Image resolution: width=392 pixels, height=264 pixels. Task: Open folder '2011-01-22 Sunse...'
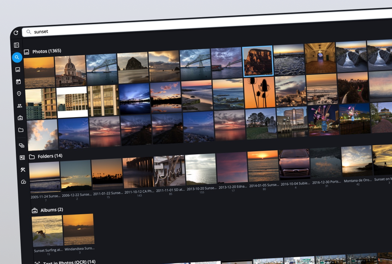coord(107,179)
